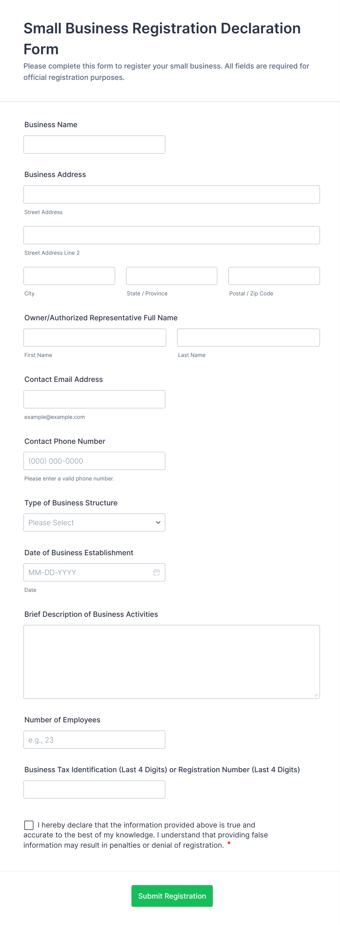Click into the City field

tap(69, 276)
